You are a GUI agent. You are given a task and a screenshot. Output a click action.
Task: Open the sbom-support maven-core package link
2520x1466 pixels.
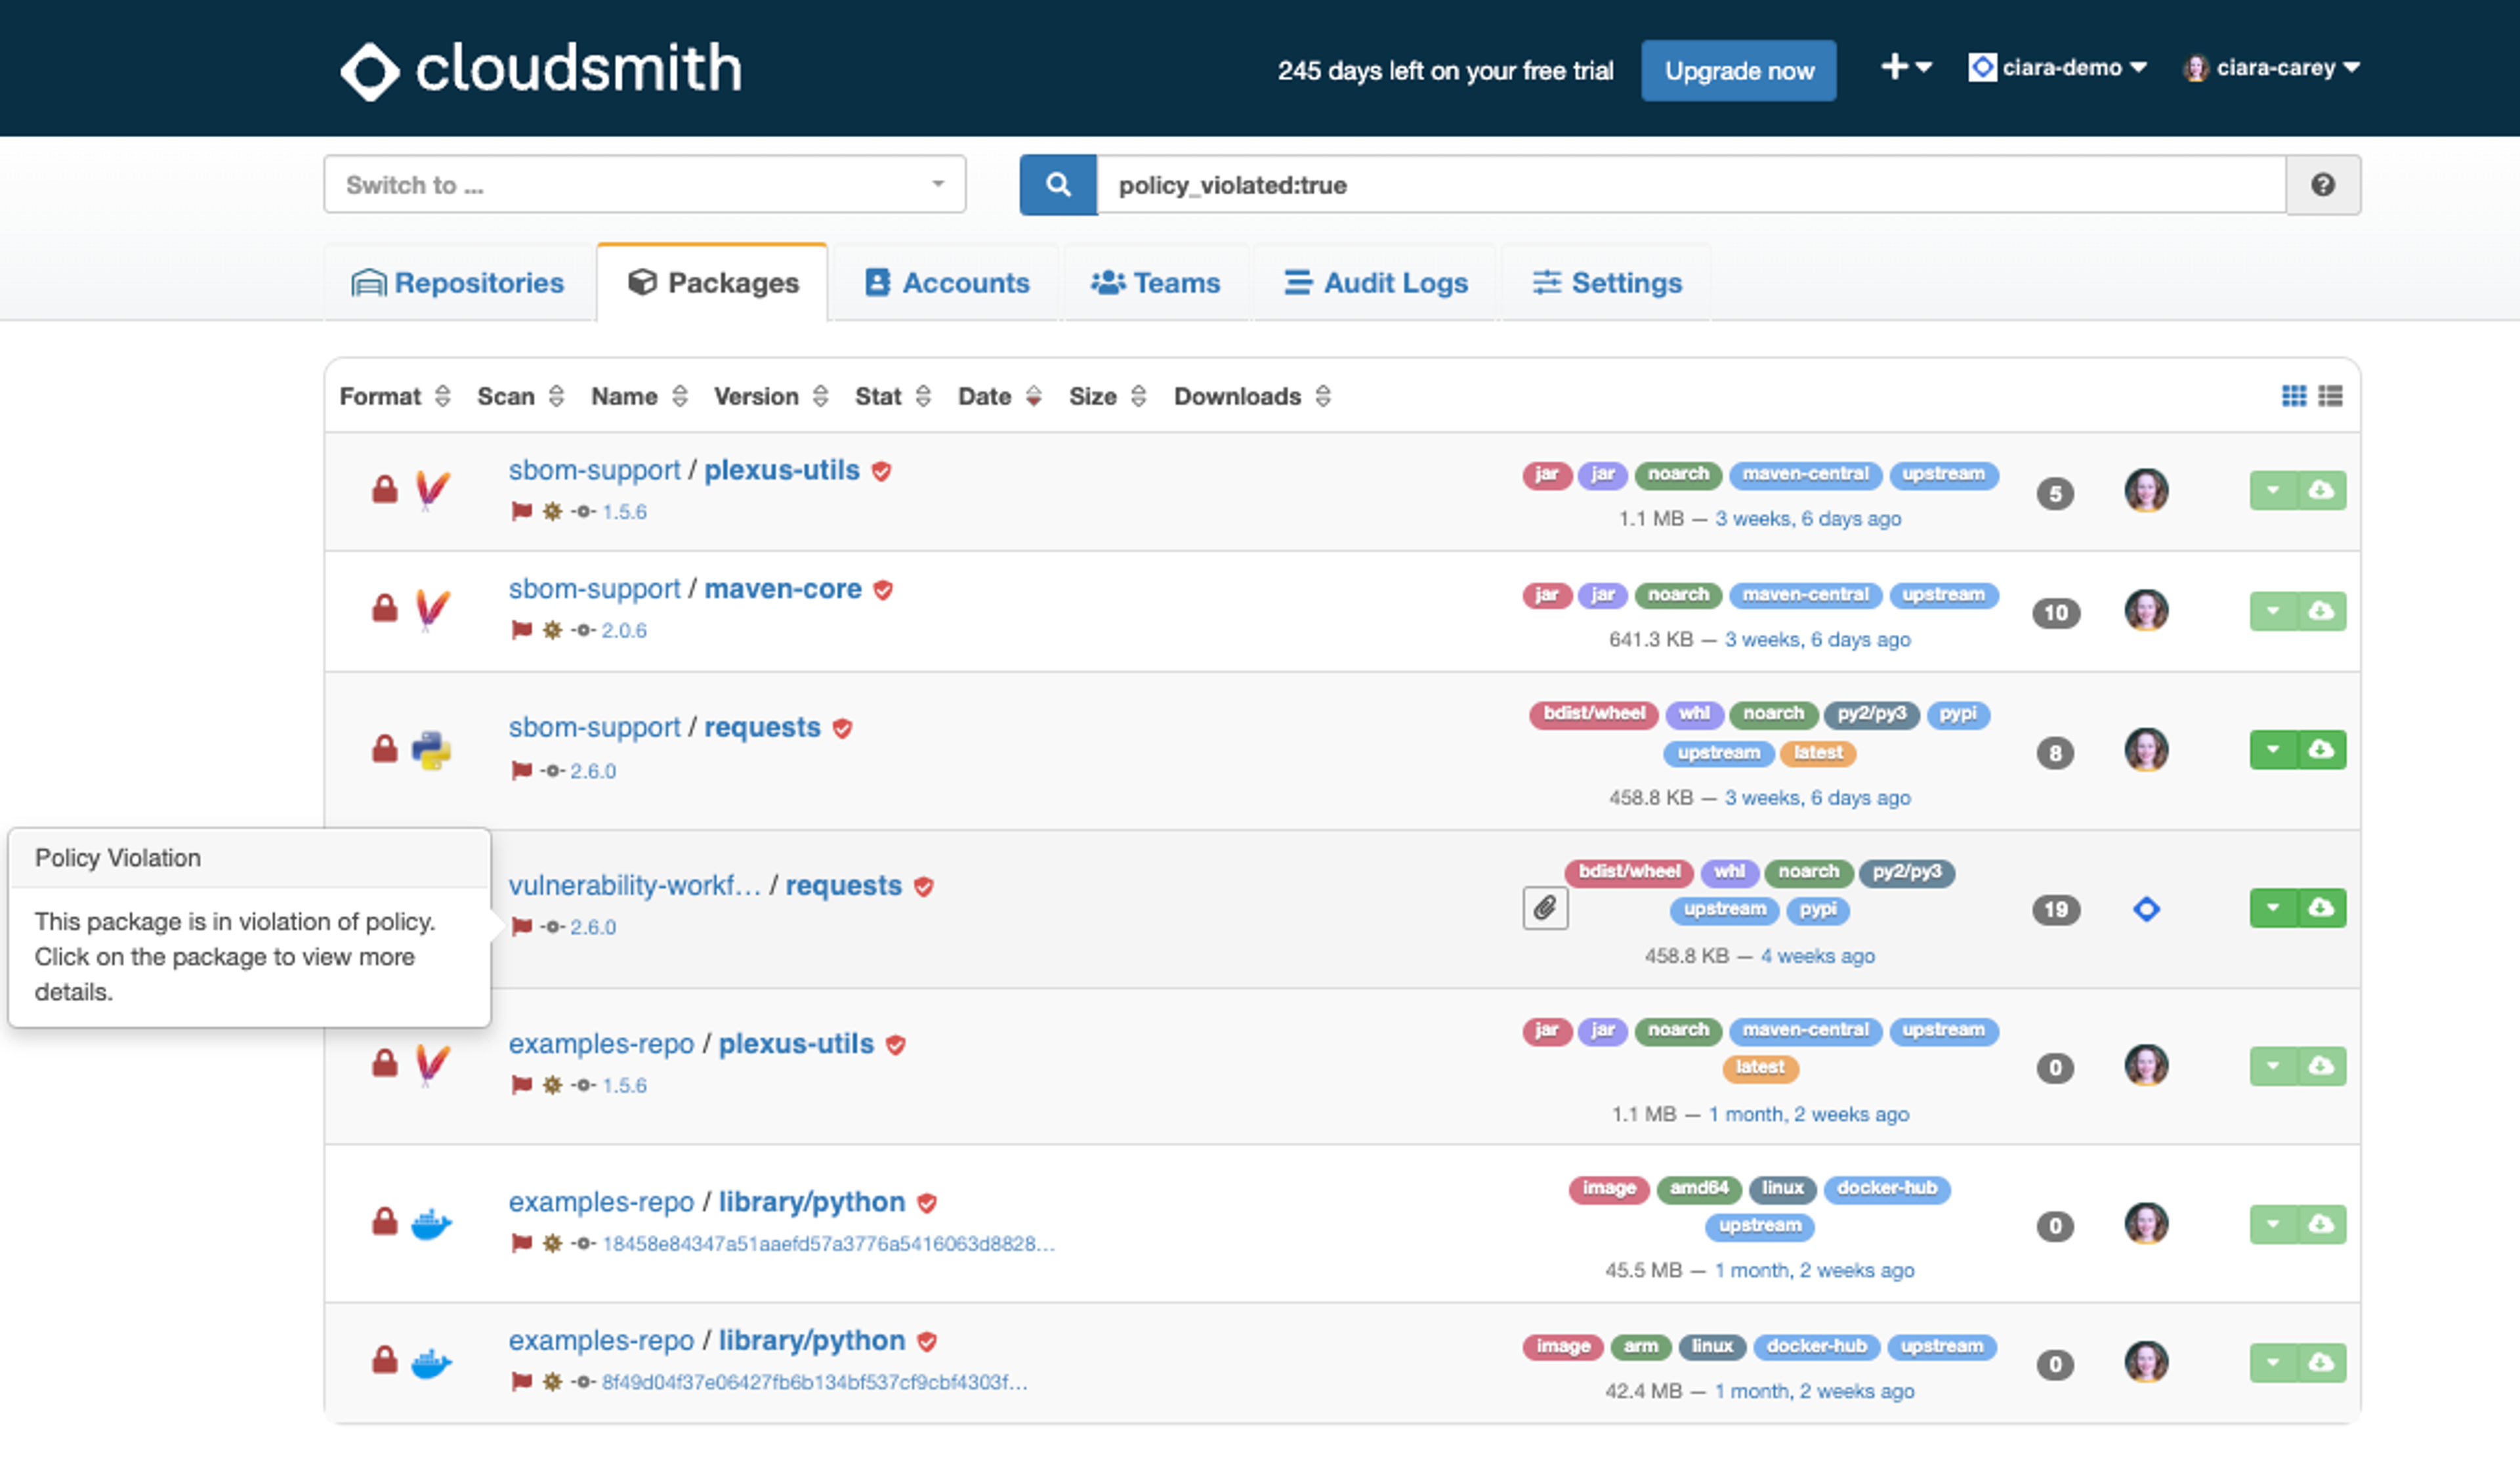782,588
